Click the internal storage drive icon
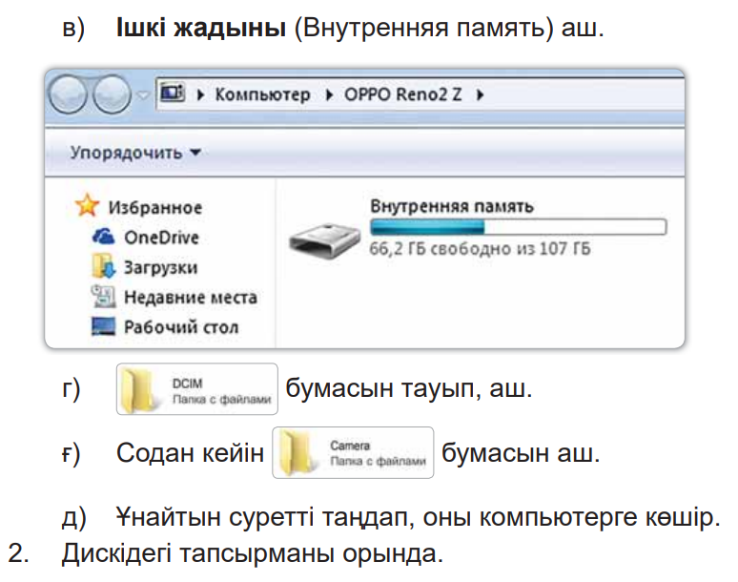Image resolution: width=738 pixels, height=582 pixels. (x=325, y=240)
